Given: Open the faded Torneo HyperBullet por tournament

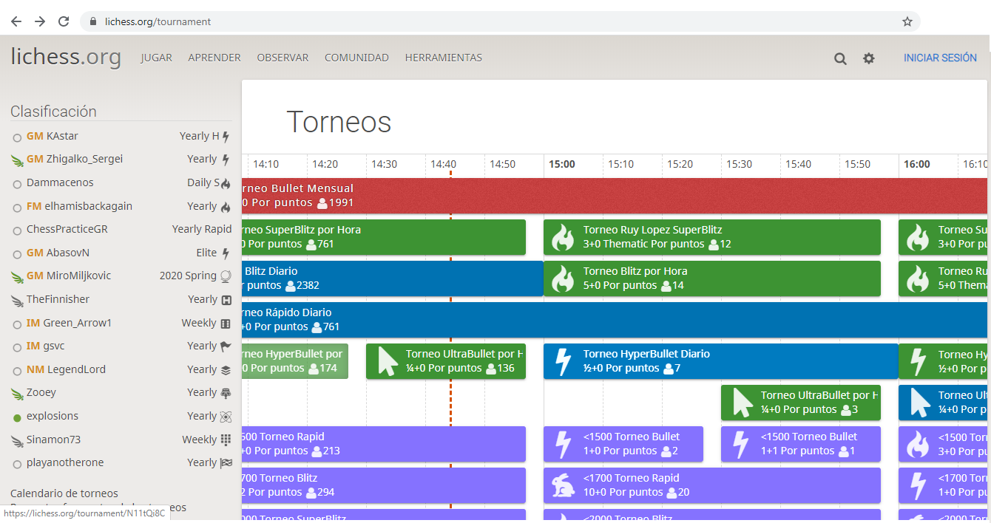Looking at the screenshot, I should [295, 361].
